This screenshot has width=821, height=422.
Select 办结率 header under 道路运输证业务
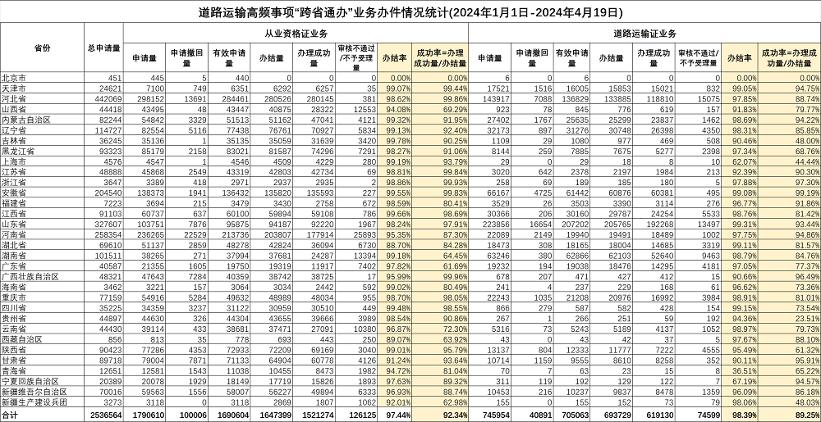click(x=739, y=58)
